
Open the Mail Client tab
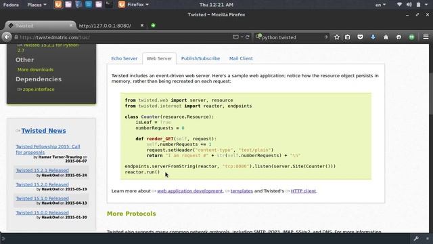click(241, 58)
